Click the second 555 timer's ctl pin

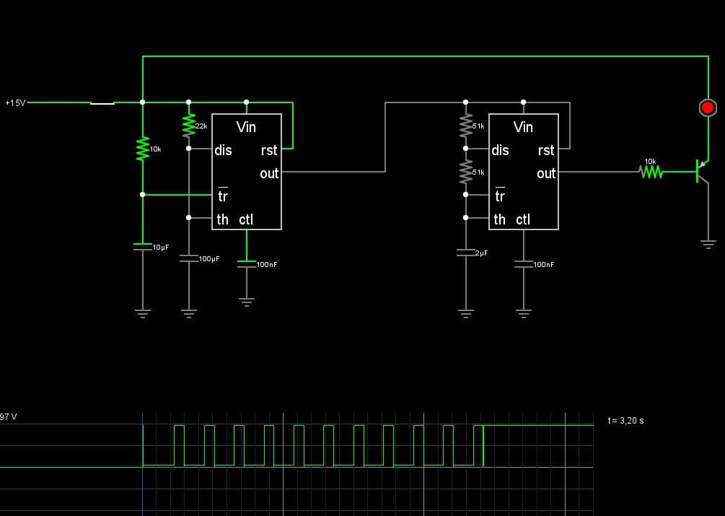[x=523, y=219]
